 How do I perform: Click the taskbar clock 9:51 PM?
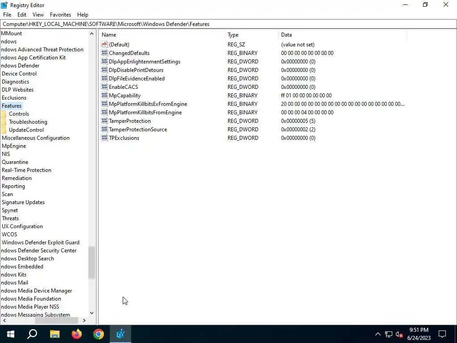[419, 330]
